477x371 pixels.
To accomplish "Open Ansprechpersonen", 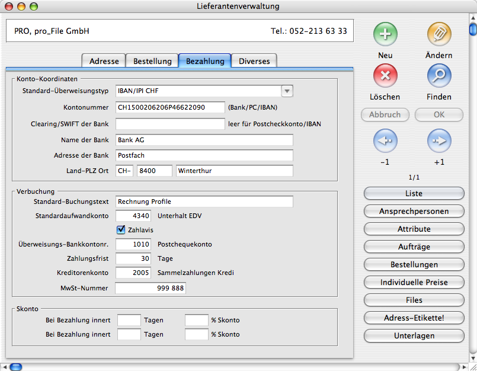I will coord(414,212).
